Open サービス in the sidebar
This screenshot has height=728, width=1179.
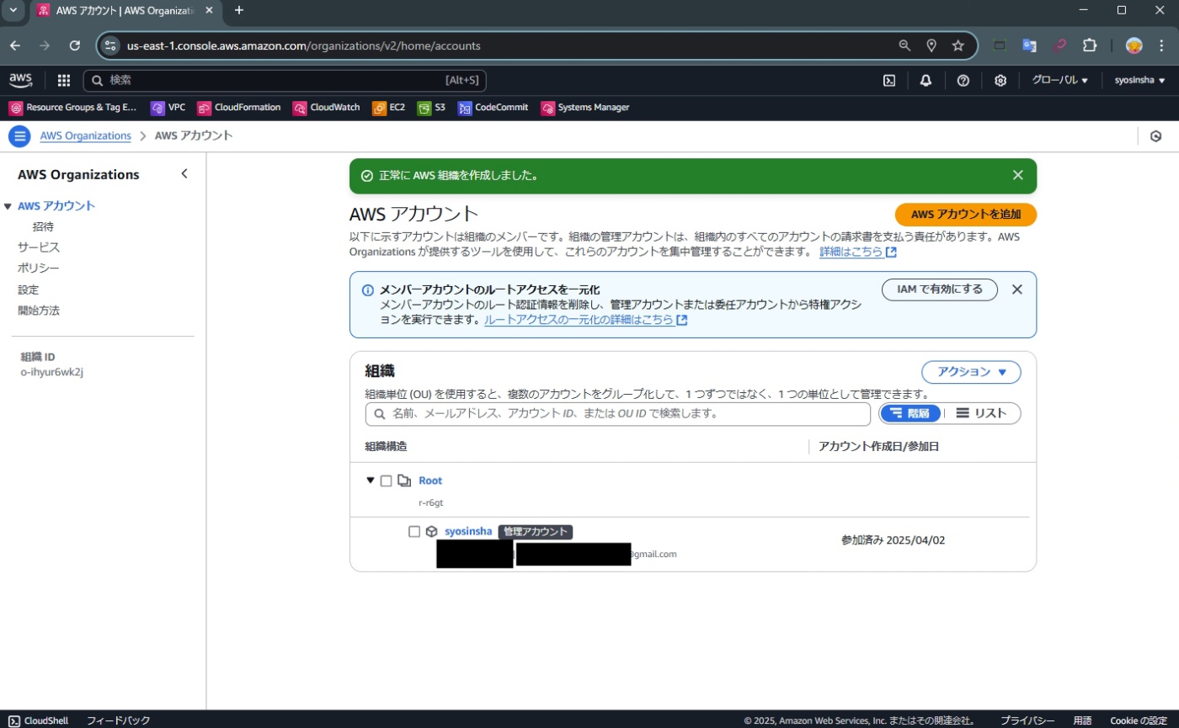39,247
